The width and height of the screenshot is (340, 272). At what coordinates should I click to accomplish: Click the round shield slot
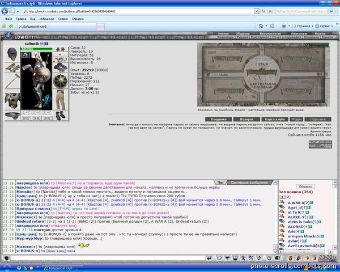tap(61, 81)
